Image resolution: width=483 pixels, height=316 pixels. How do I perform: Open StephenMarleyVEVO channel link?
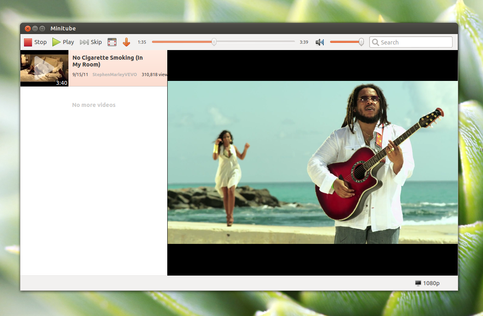114,74
